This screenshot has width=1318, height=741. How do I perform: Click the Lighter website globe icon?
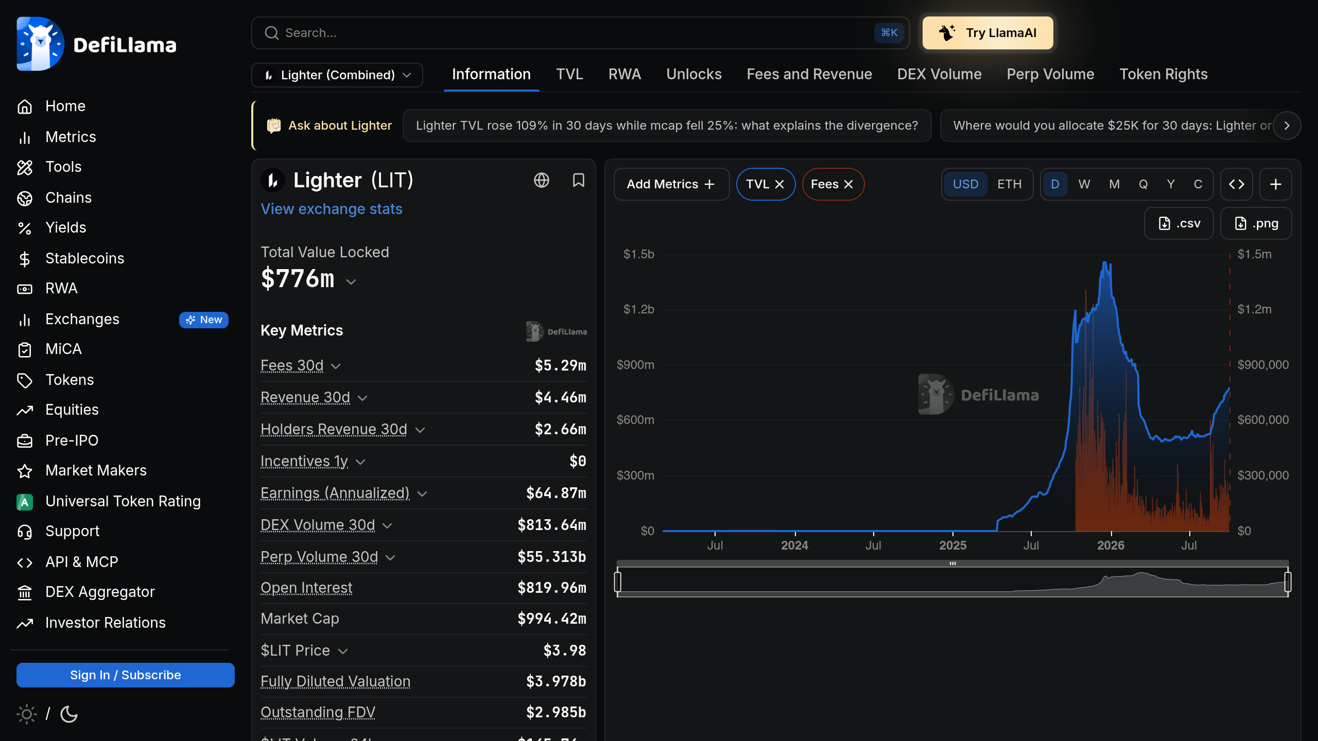(x=542, y=180)
